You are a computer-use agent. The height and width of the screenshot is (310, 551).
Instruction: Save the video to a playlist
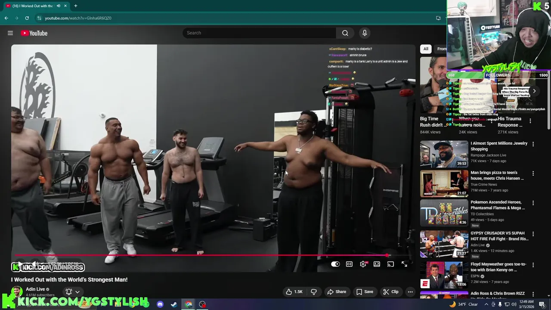[x=365, y=292]
